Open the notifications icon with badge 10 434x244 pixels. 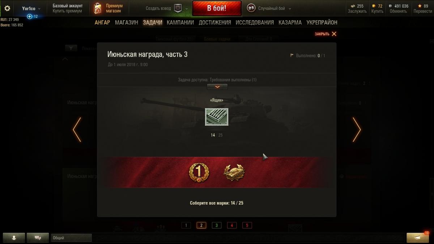click(x=418, y=237)
